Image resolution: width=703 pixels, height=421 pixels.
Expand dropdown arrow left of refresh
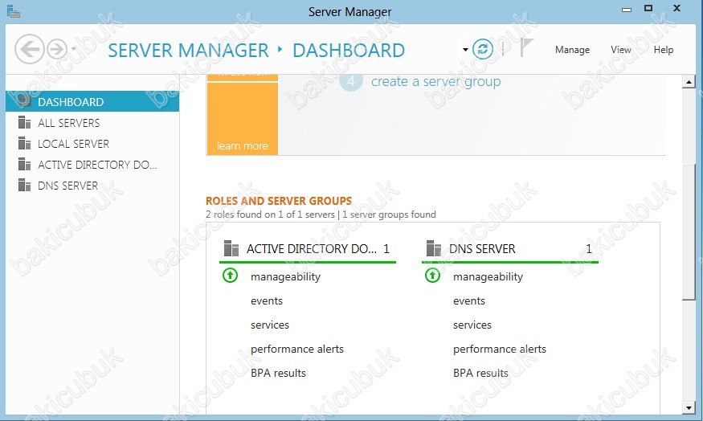[x=465, y=50]
